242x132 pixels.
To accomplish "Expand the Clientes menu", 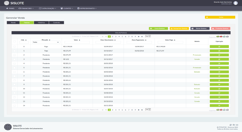I will pos(67,8).
